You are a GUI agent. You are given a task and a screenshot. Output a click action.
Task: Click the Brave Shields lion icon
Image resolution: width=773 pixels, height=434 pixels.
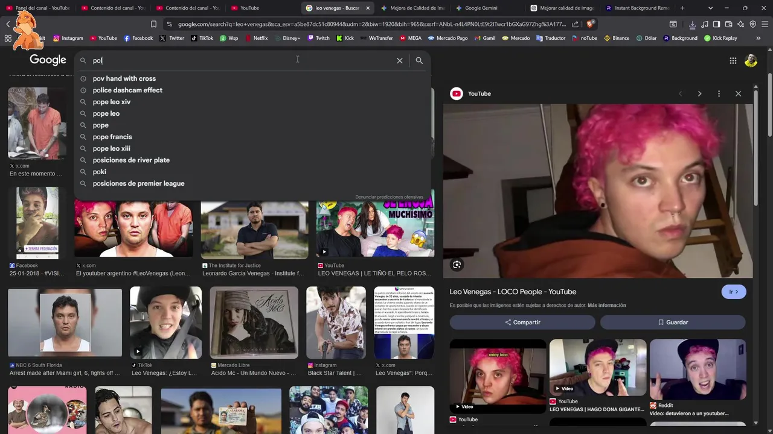[590, 24]
